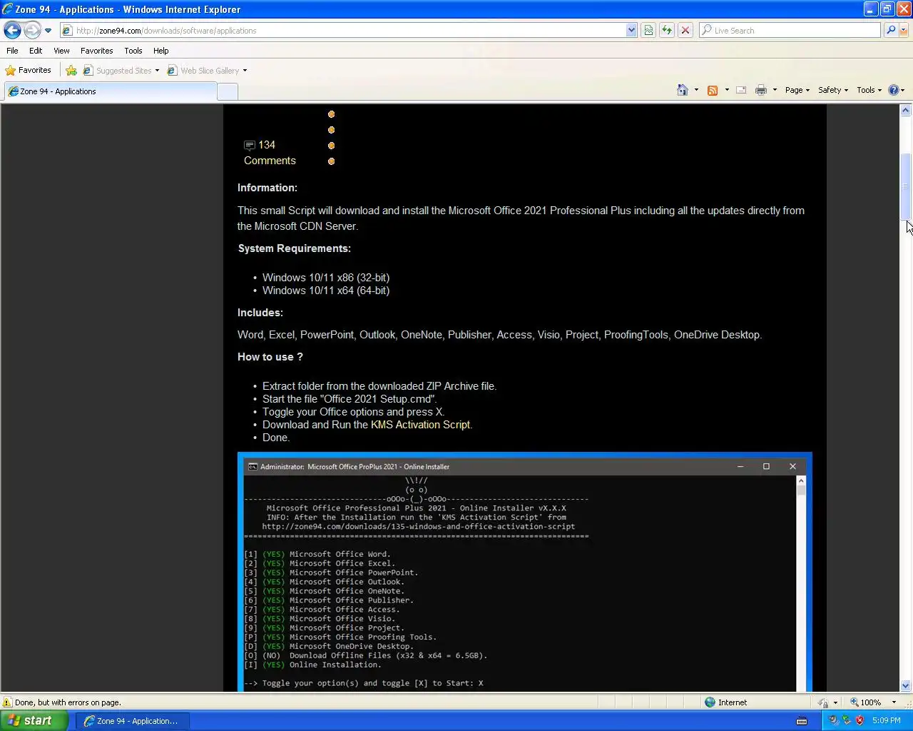Click the vertical scrollbar up arrow

click(x=905, y=110)
